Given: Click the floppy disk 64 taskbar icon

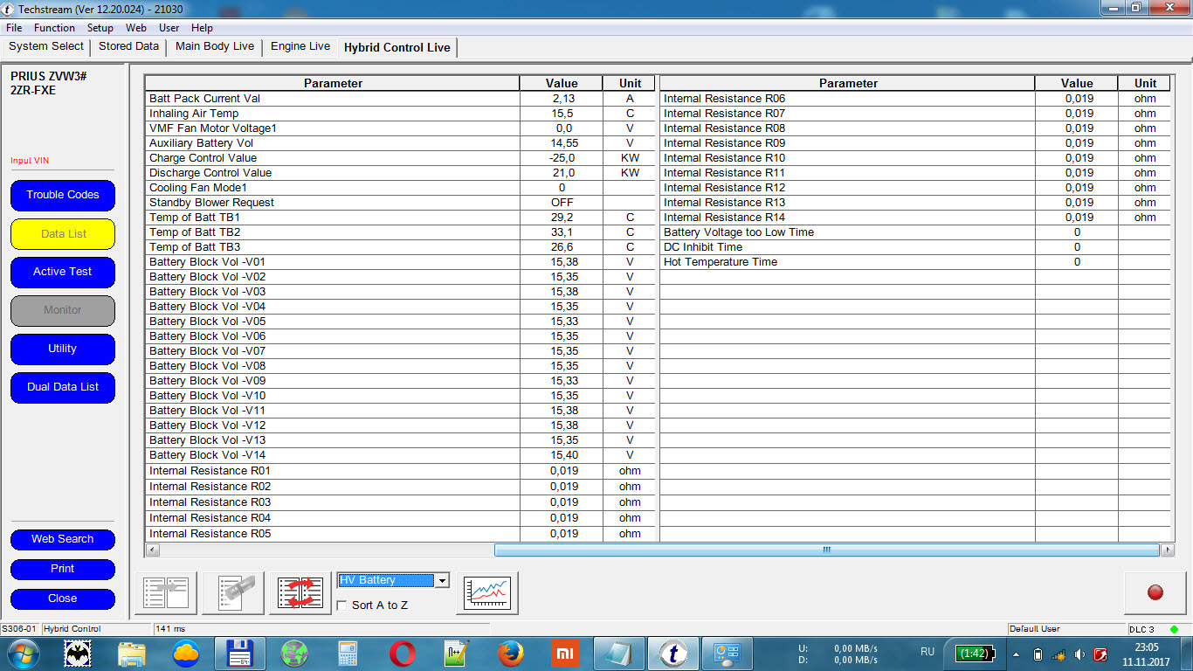Looking at the screenshot, I should [x=240, y=654].
